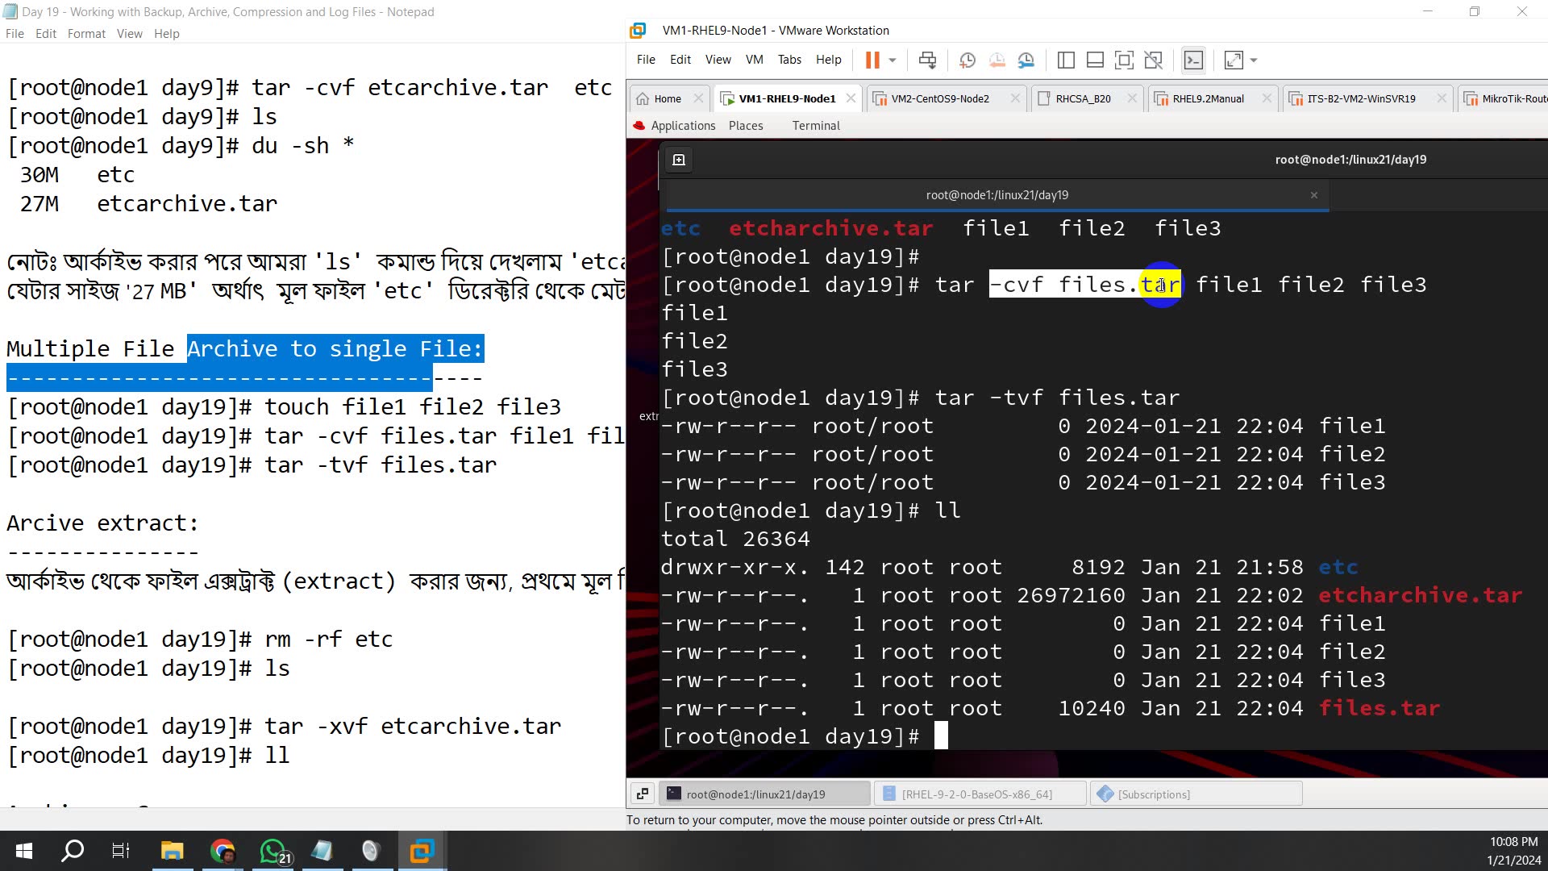Toggle the VMware library sidebar
Image resolution: width=1548 pixels, height=871 pixels.
coord(1066,60)
